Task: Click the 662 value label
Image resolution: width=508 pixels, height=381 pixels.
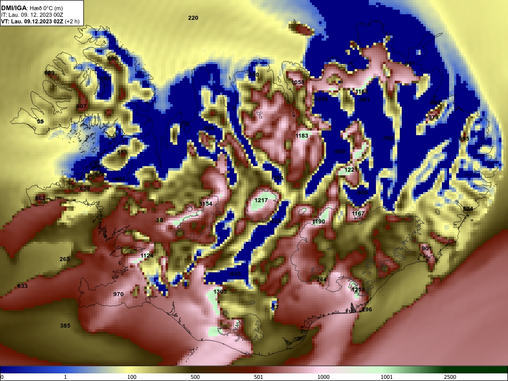Action: pos(40,198)
